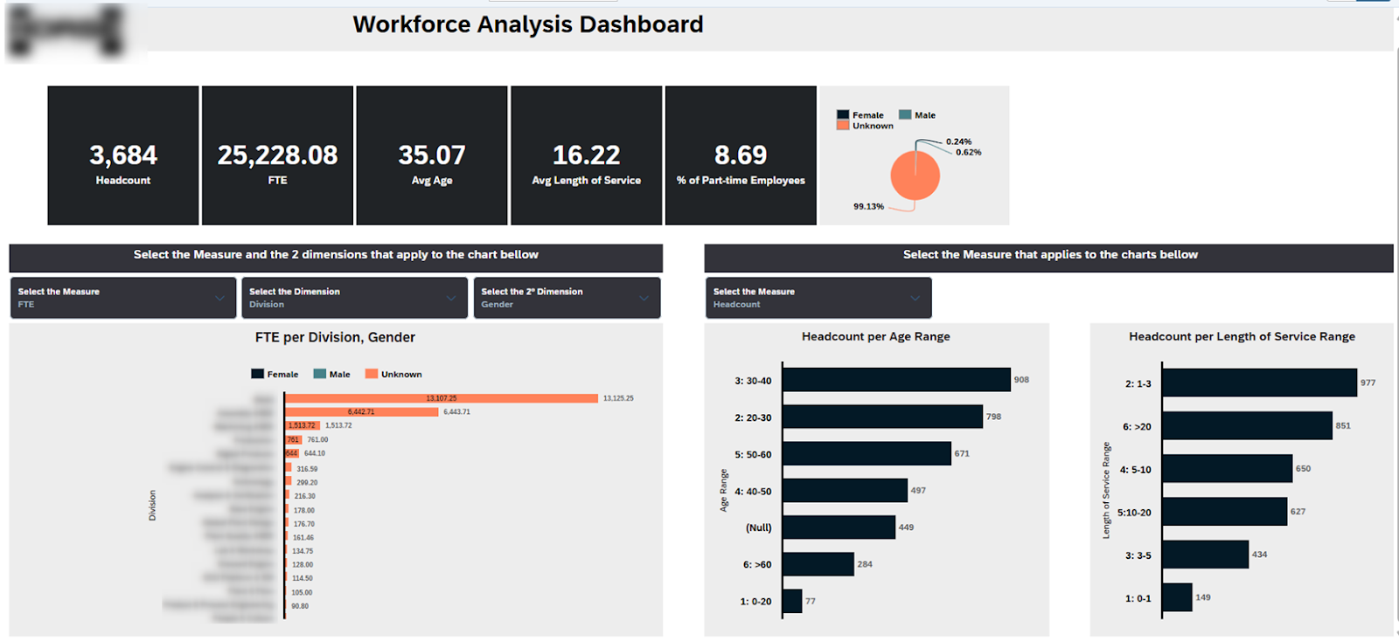Open the Headcount measure dropdown
This screenshot has width=1399, height=641.
coord(915,298)
